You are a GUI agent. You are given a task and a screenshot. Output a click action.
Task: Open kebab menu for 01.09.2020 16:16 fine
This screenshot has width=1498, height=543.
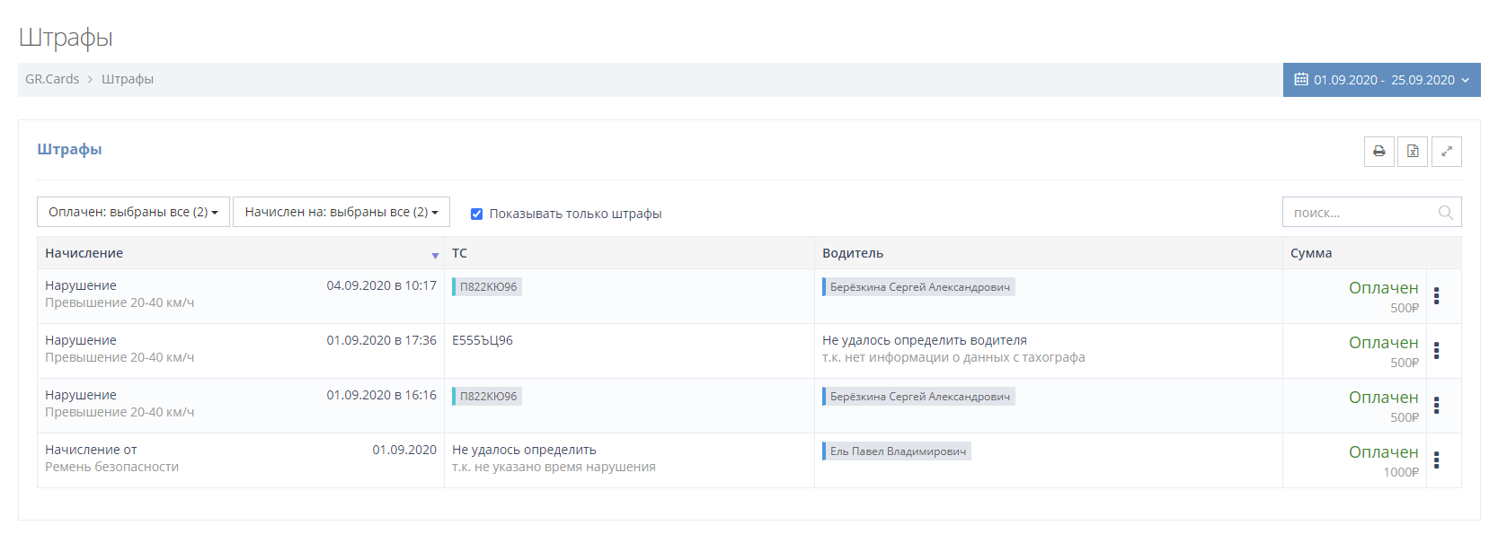[1436, 406]
